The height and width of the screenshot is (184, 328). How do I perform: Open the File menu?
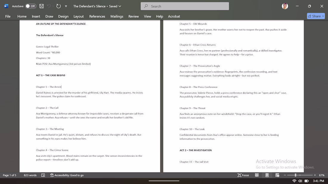(8, 16)
